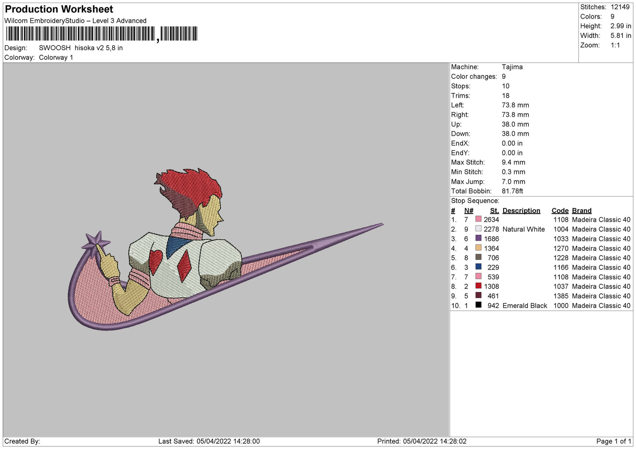Click the Brand column header

(x=581, y=211)
